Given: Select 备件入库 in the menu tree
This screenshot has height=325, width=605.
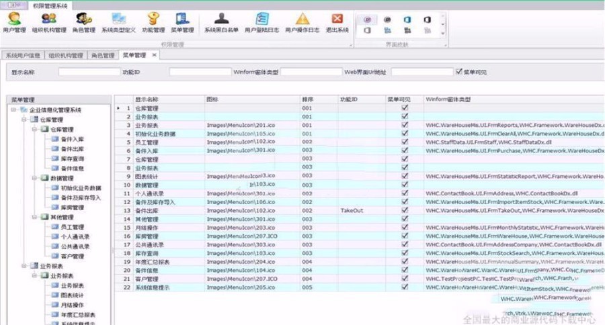Looking at the screenshot, I should [x=72, y=139].
